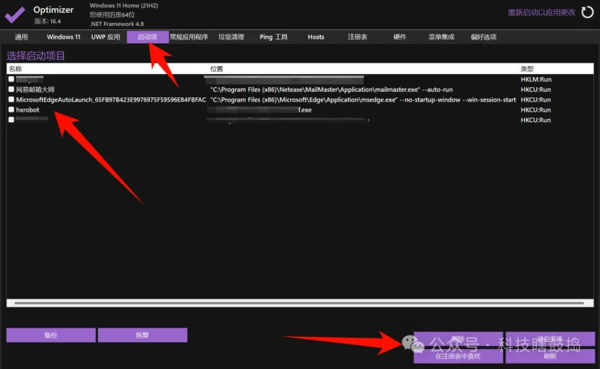Check the 网易邮箱大师 startup item checkbox

pos(12,89)
